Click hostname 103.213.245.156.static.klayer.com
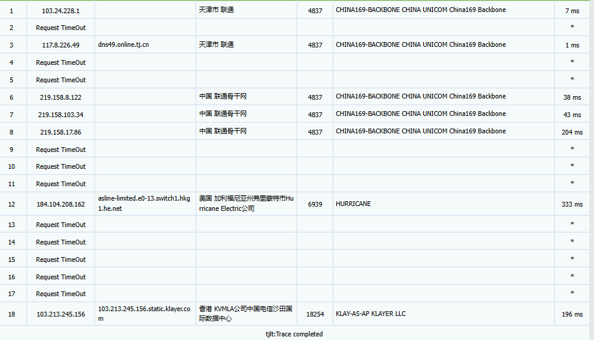The height and width of the screenshot is (340, 594). tap(144, 314)
